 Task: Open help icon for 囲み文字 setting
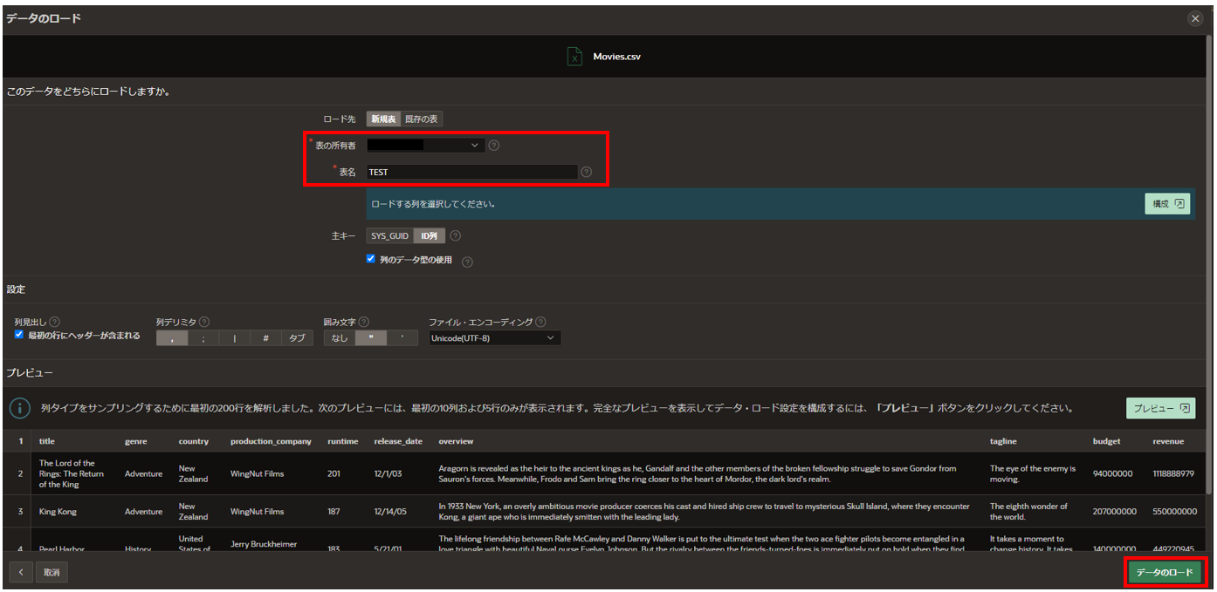coord(364,321)
